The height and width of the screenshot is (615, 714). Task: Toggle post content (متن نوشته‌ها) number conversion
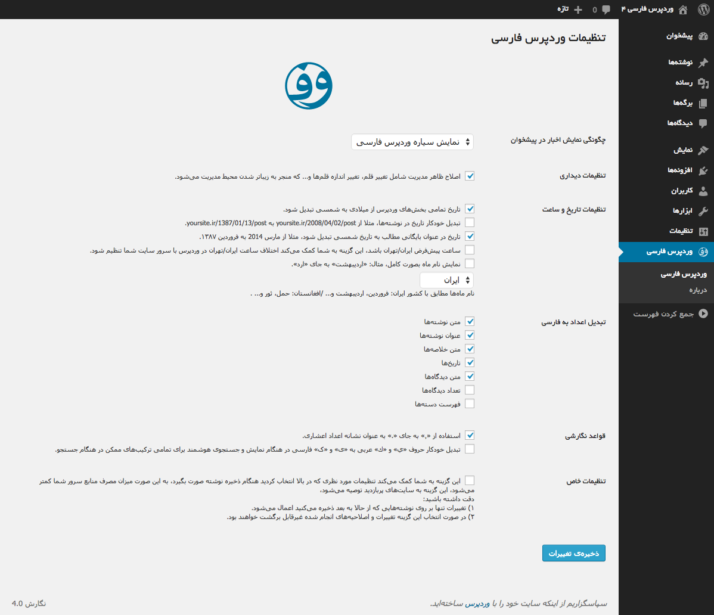[470, 321]
